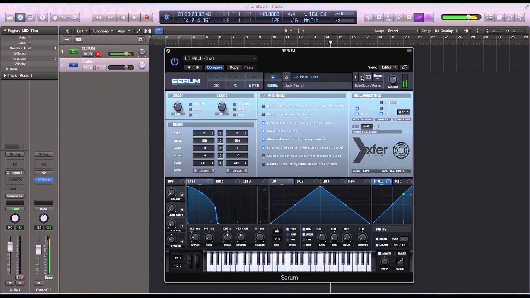Screen dimensions: 530x298
Task: Click the plugin link chain icon
Action: click(x=405, y=67)
